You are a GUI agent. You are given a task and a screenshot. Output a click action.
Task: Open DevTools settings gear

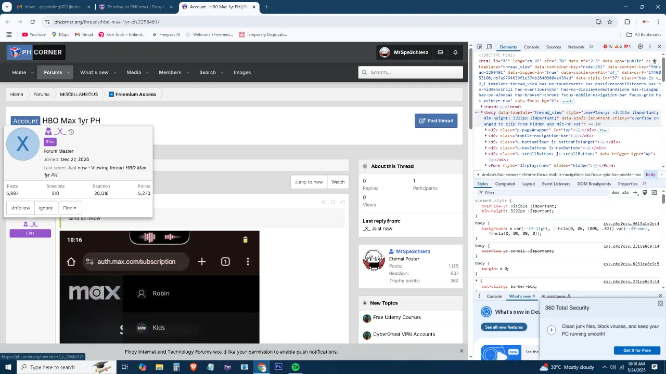(x=640, y=47)
